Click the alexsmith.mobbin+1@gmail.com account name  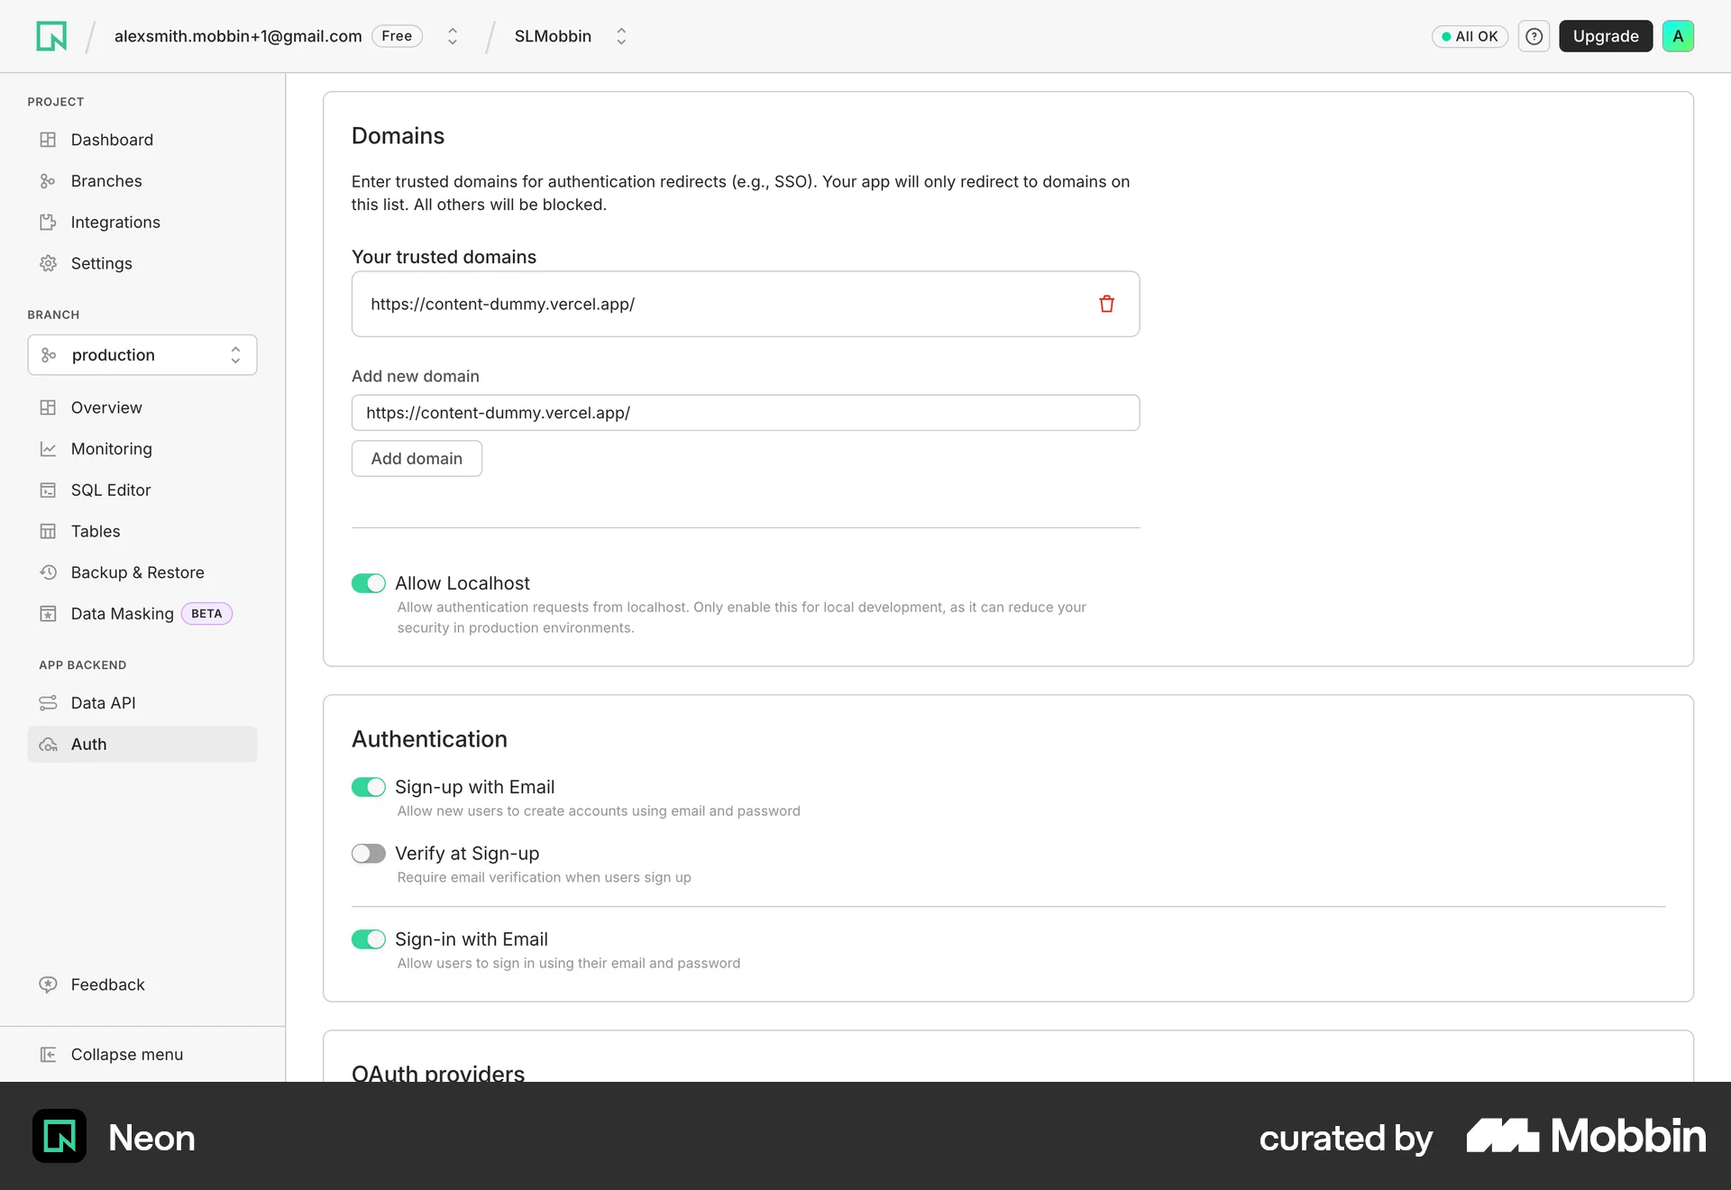(x=238, y=36)
